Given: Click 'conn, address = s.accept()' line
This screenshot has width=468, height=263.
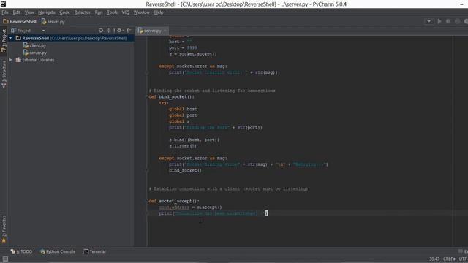Looking at the screenshot, I should click(x=190, y=207).
